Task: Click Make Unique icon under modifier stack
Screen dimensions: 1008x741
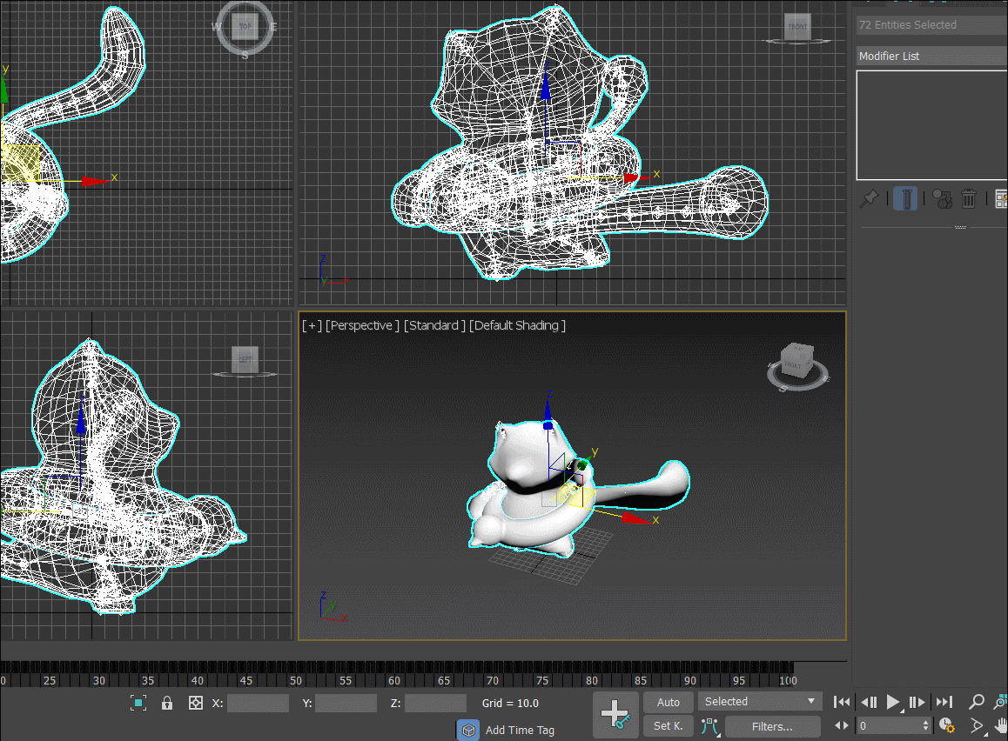Action: click(941, 199)
